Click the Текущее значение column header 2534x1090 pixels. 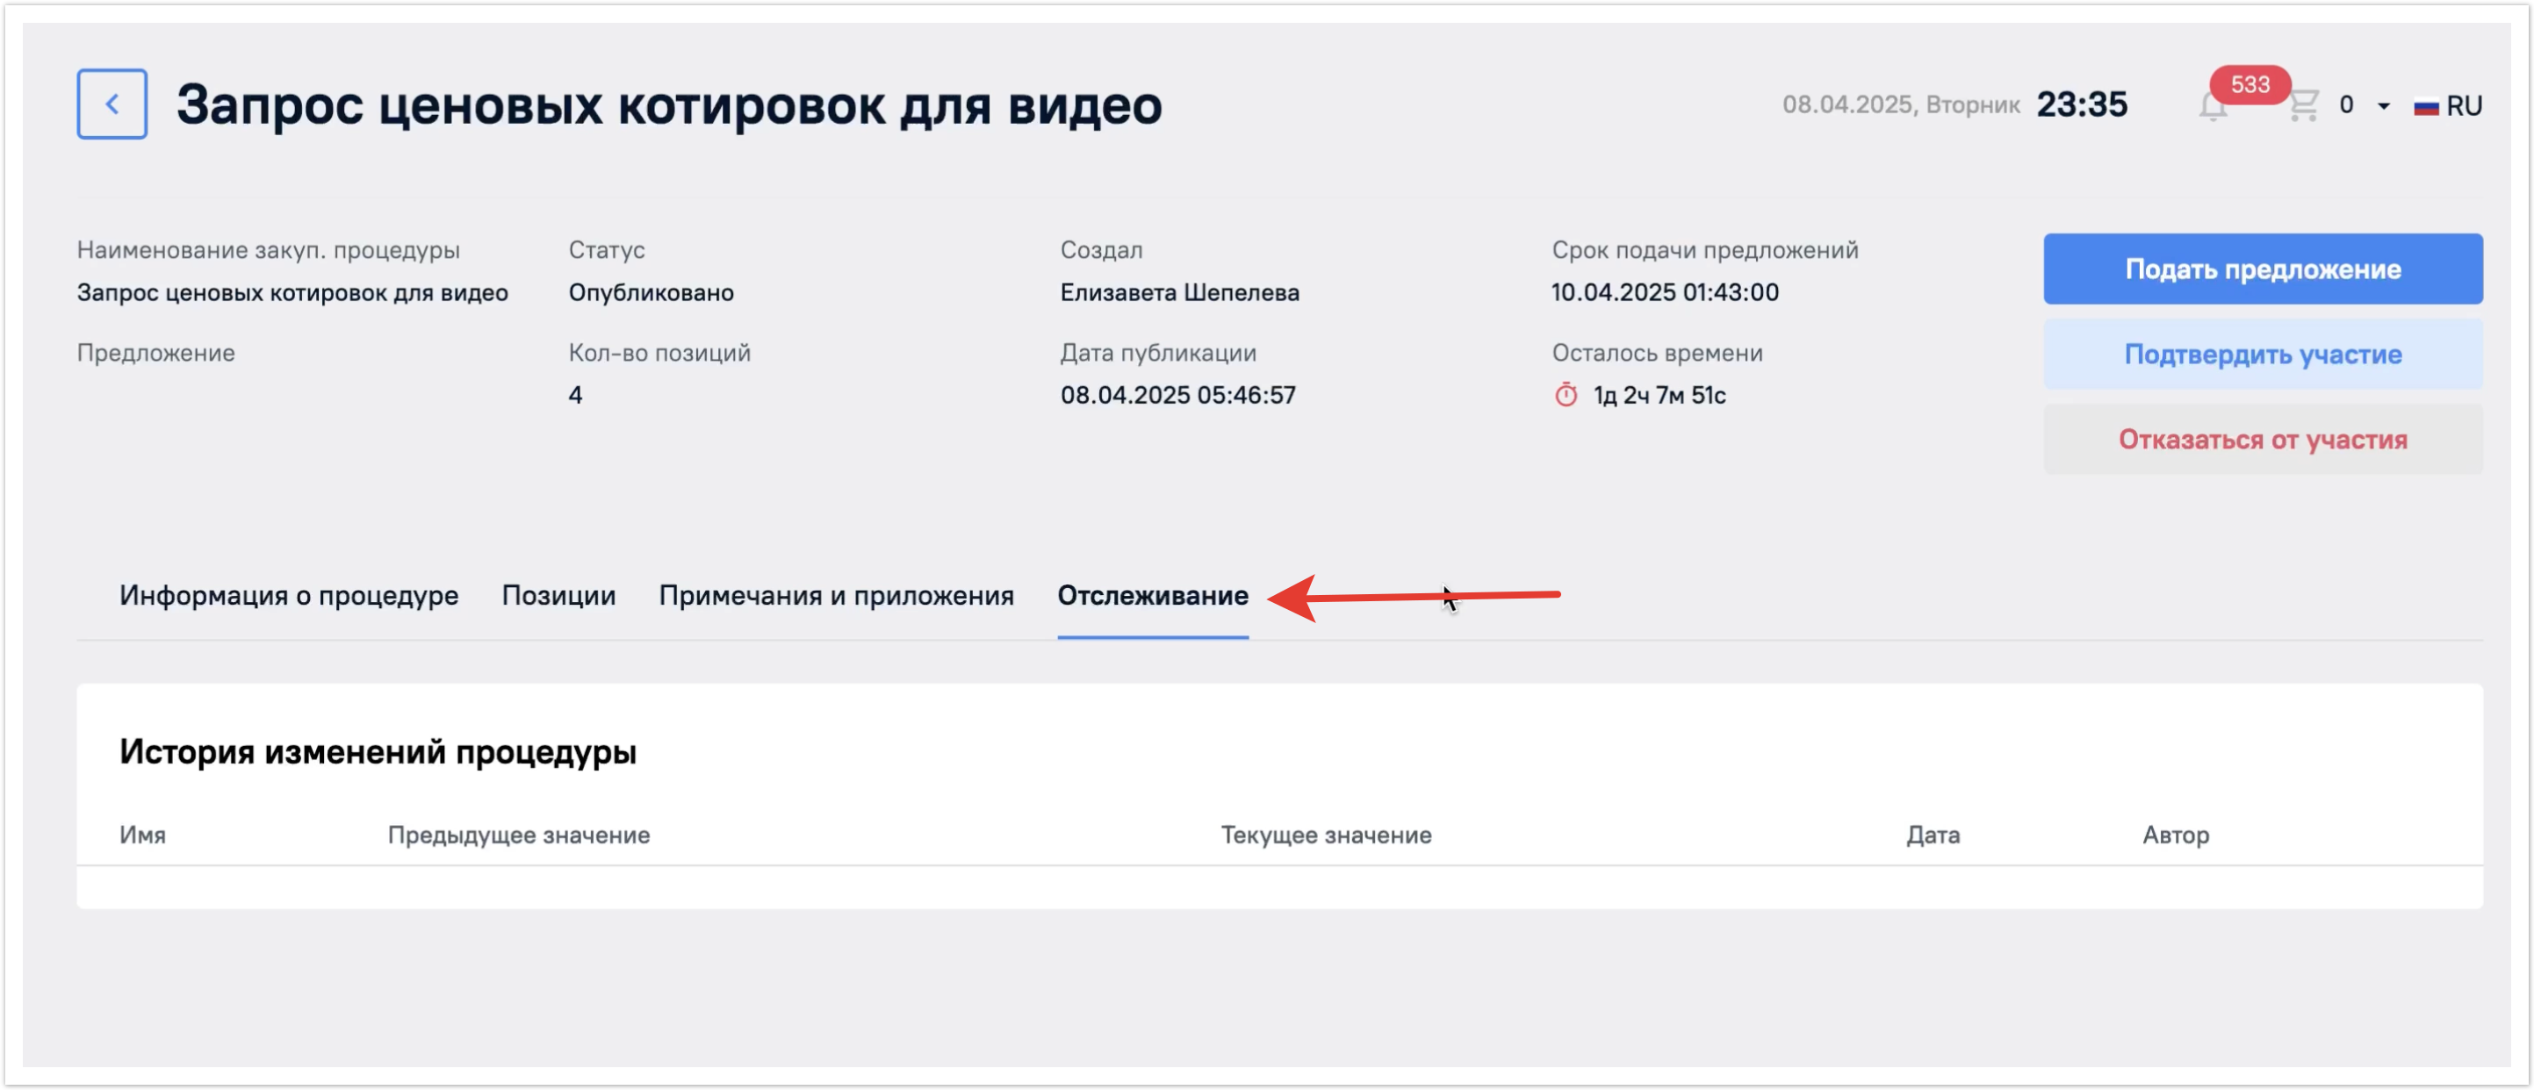pyautogui.click(x=1325, y=835)
